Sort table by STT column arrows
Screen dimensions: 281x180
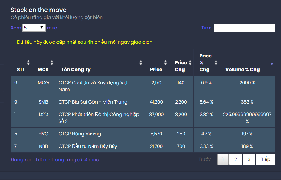point(28,62)
